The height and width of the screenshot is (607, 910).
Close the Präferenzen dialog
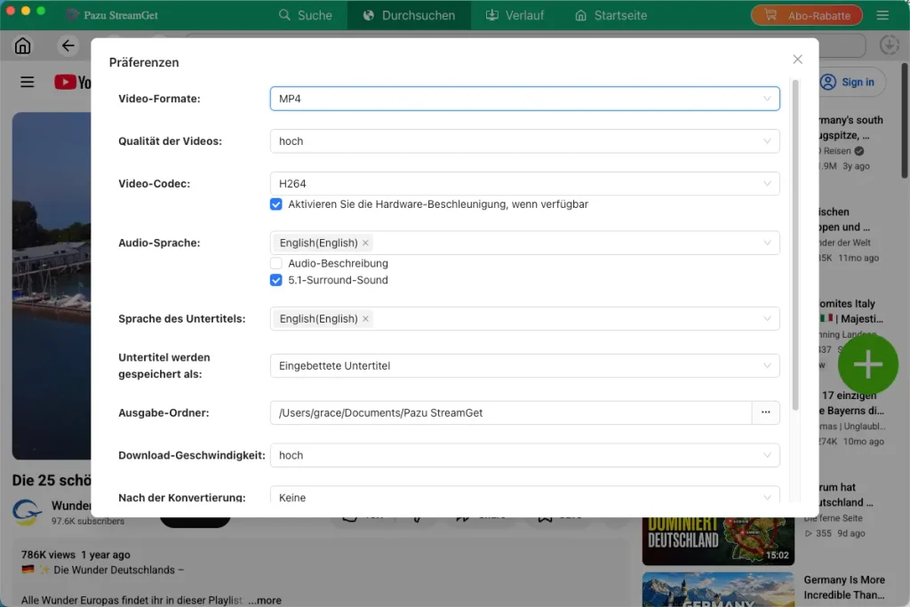(797, 60)
